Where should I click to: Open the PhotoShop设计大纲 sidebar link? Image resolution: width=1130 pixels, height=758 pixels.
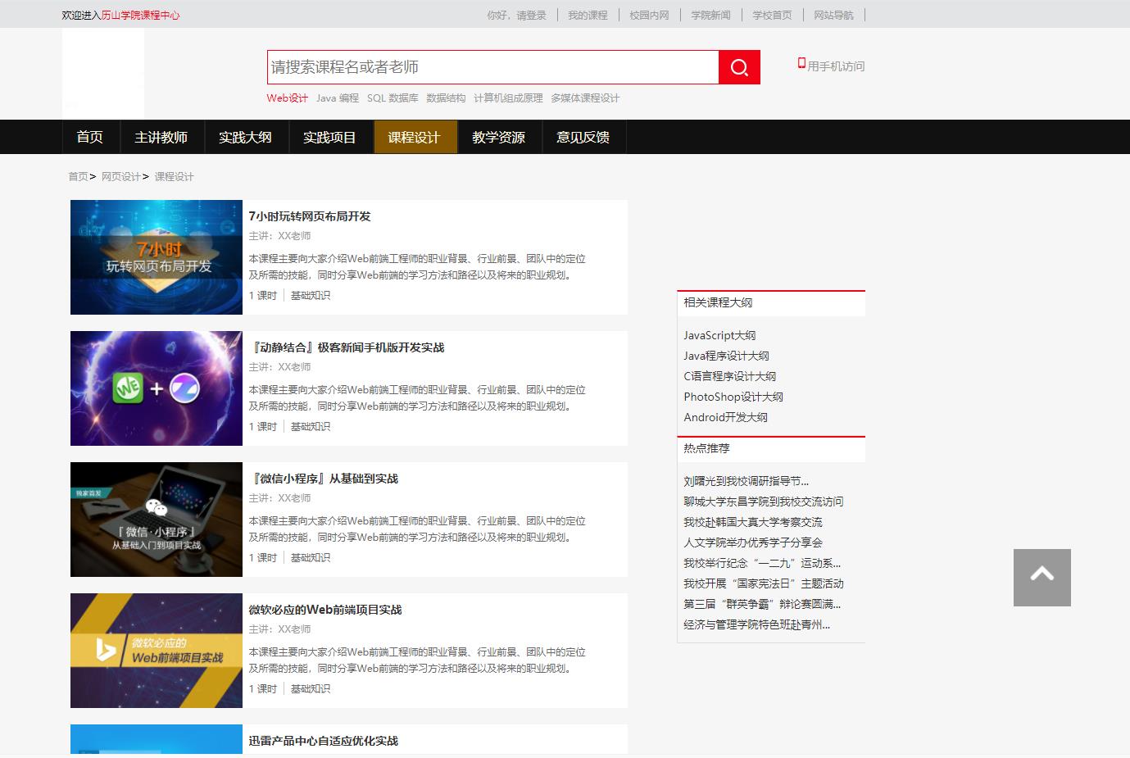[x=733, y=397]
